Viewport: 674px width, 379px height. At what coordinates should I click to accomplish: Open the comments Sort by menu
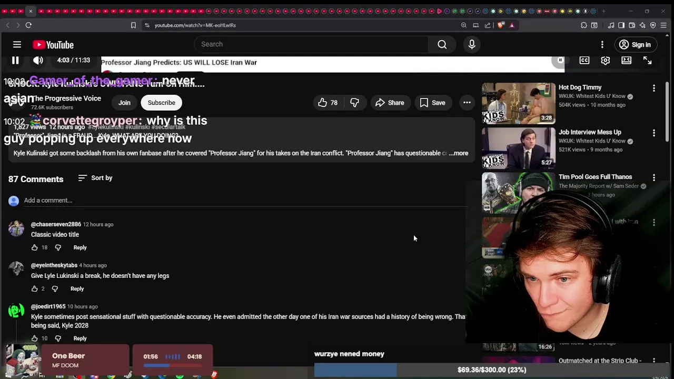[x=95, y=178]
